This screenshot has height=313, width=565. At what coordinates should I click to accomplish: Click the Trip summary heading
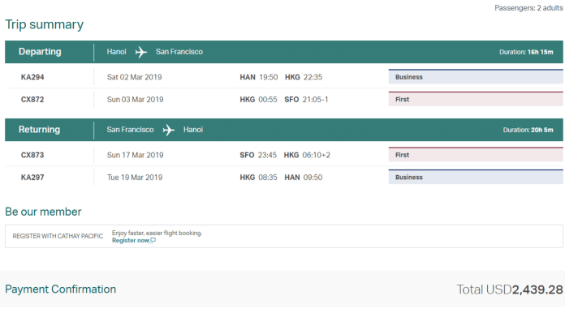tap(44, 24)
